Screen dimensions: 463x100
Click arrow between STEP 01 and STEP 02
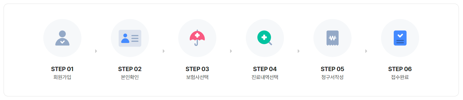pos(96,51)
